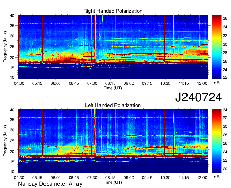
Task: Click the Right Handed Polarization color scale bar
Action: pos(217,47)
